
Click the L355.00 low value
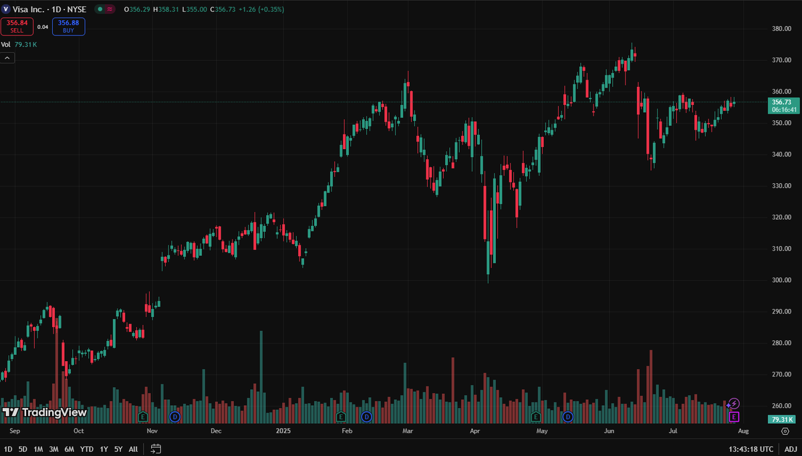point(194,9)
